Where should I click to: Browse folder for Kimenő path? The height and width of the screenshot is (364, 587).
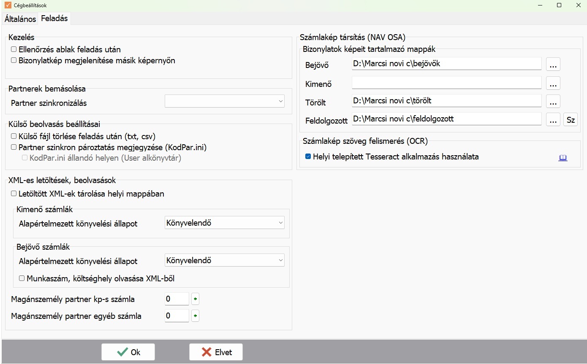[553, 83]
